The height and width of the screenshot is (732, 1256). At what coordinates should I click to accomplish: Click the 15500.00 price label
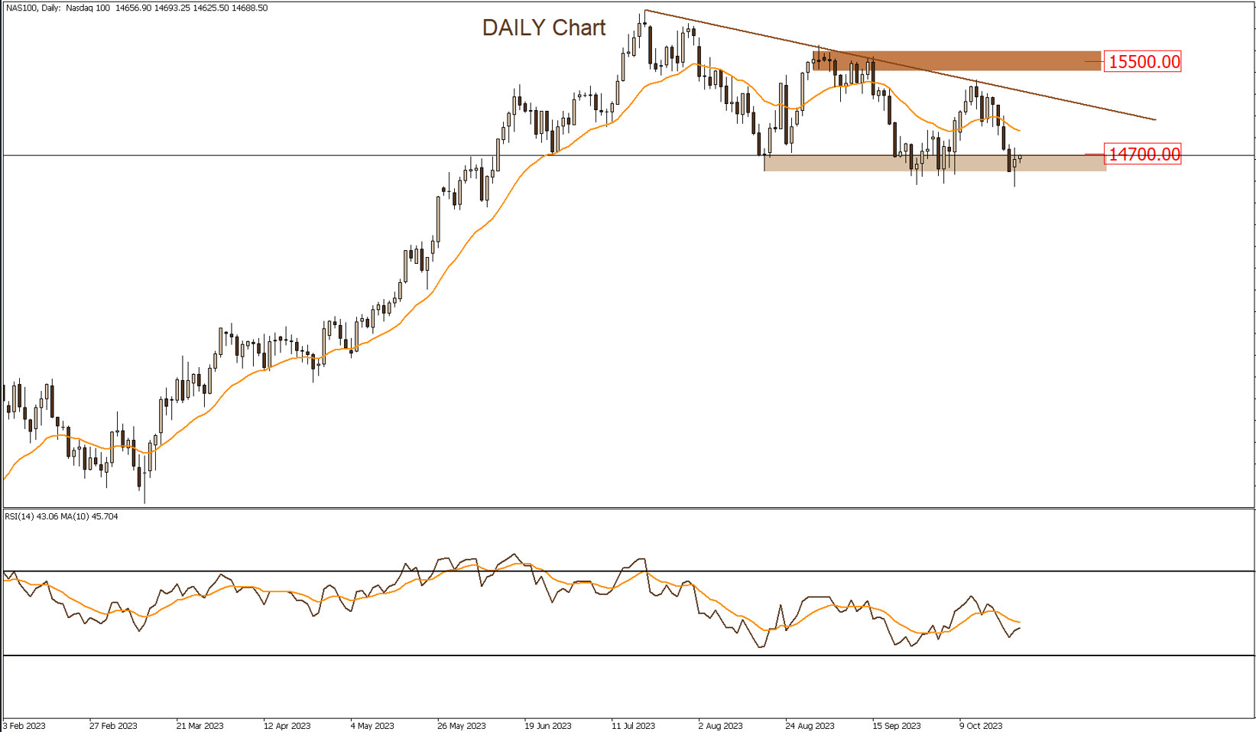click(x=1144, y=62)
